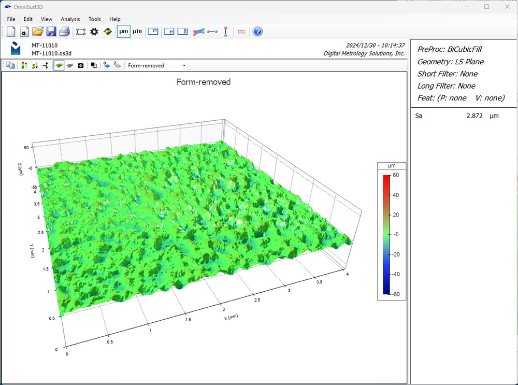This screenshot has width=518, height=385.
Task: Open a file with the folder icon
Action: click(38, 32)
